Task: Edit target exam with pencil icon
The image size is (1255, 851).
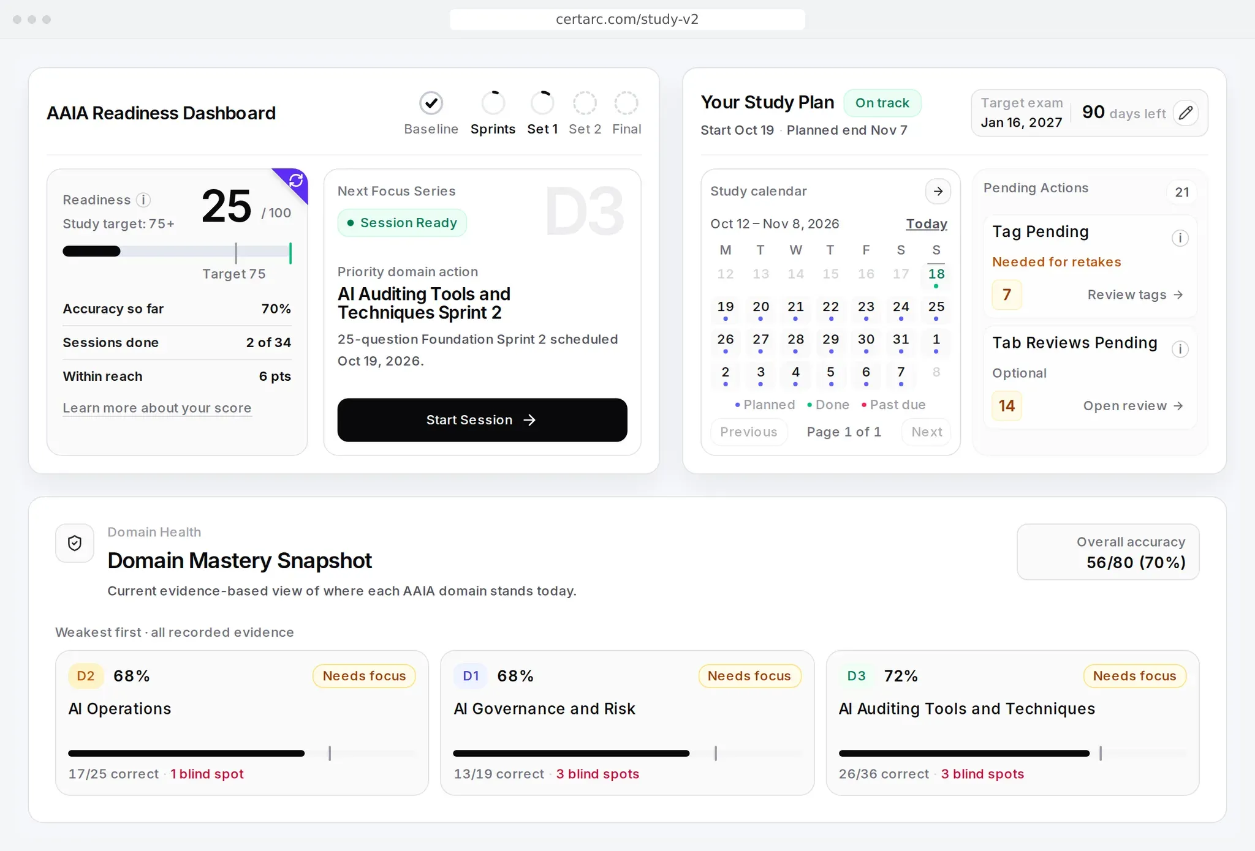Action: (1186, 113)
